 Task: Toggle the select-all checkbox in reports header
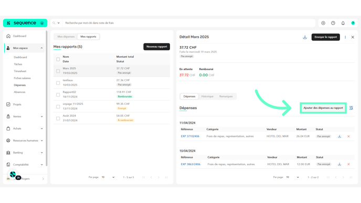click(x=58, y=59)
